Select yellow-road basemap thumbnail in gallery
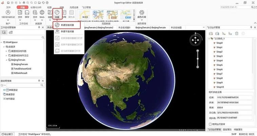 [x=84, y=16]
